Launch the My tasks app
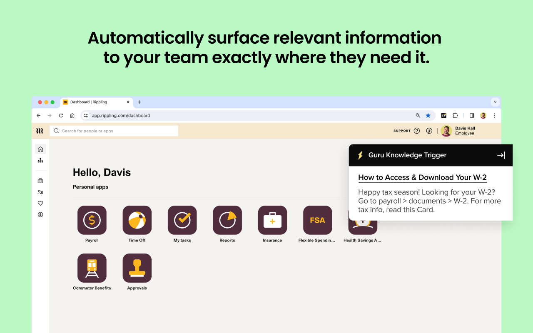The image size is (533, 333). pos(182,220)
